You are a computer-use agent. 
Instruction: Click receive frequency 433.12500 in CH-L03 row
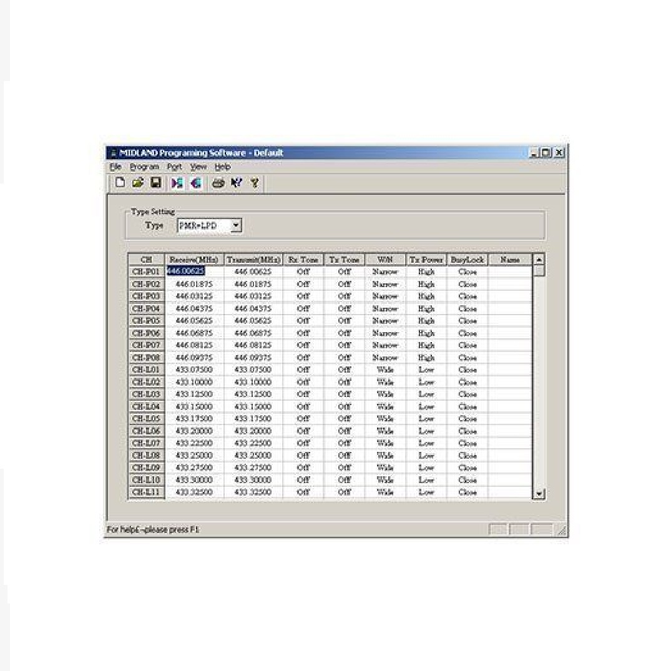(194, 394)
